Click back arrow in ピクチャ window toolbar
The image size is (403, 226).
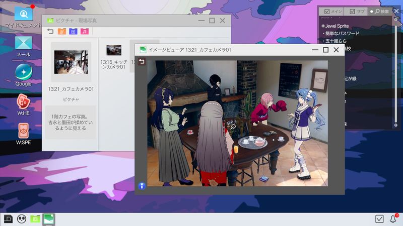pos(50,32)
